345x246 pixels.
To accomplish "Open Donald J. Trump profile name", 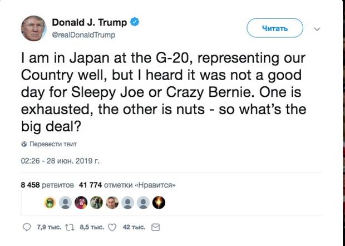I will click(90, 23).
